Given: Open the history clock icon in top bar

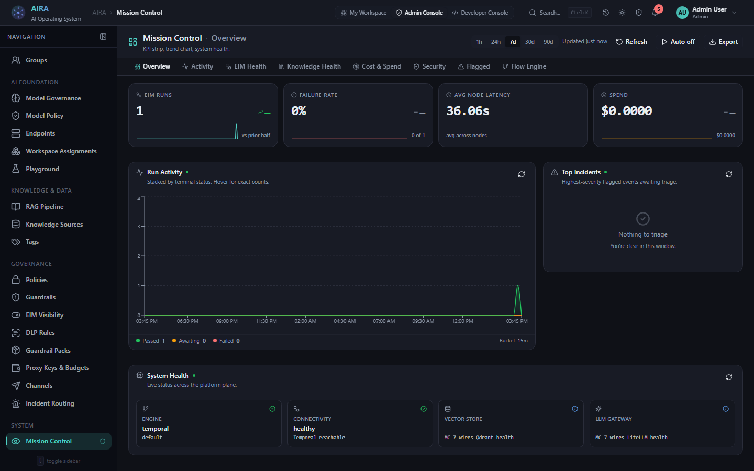Looking at the screenshot, I should (606, 13).
